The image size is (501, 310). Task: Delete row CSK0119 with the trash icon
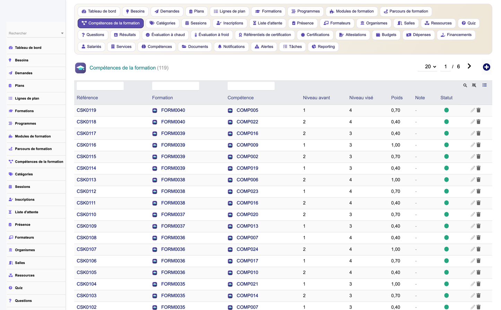[478, 110]
